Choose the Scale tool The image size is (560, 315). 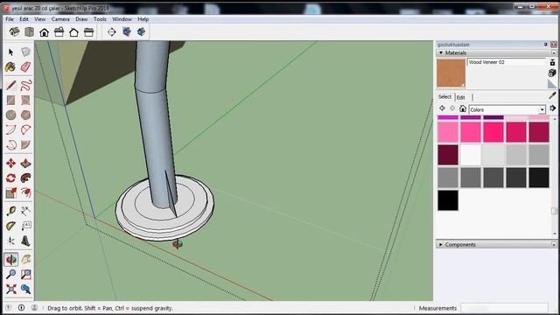tap(10, 192)
